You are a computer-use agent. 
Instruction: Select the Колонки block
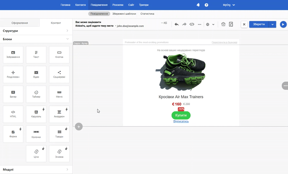36,134
